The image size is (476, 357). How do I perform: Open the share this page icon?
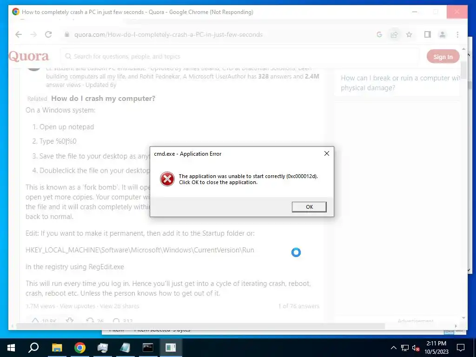(394, 34)
